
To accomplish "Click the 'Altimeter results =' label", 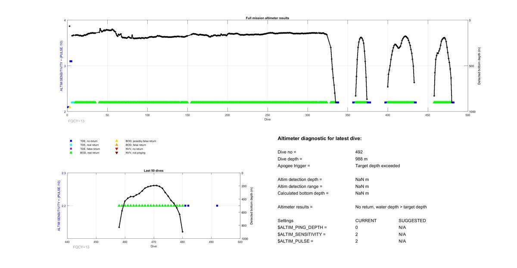I will (295, 207).
